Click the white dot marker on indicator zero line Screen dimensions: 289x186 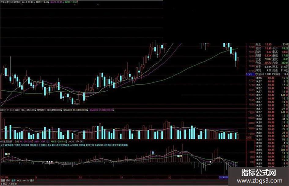(210, 162)
